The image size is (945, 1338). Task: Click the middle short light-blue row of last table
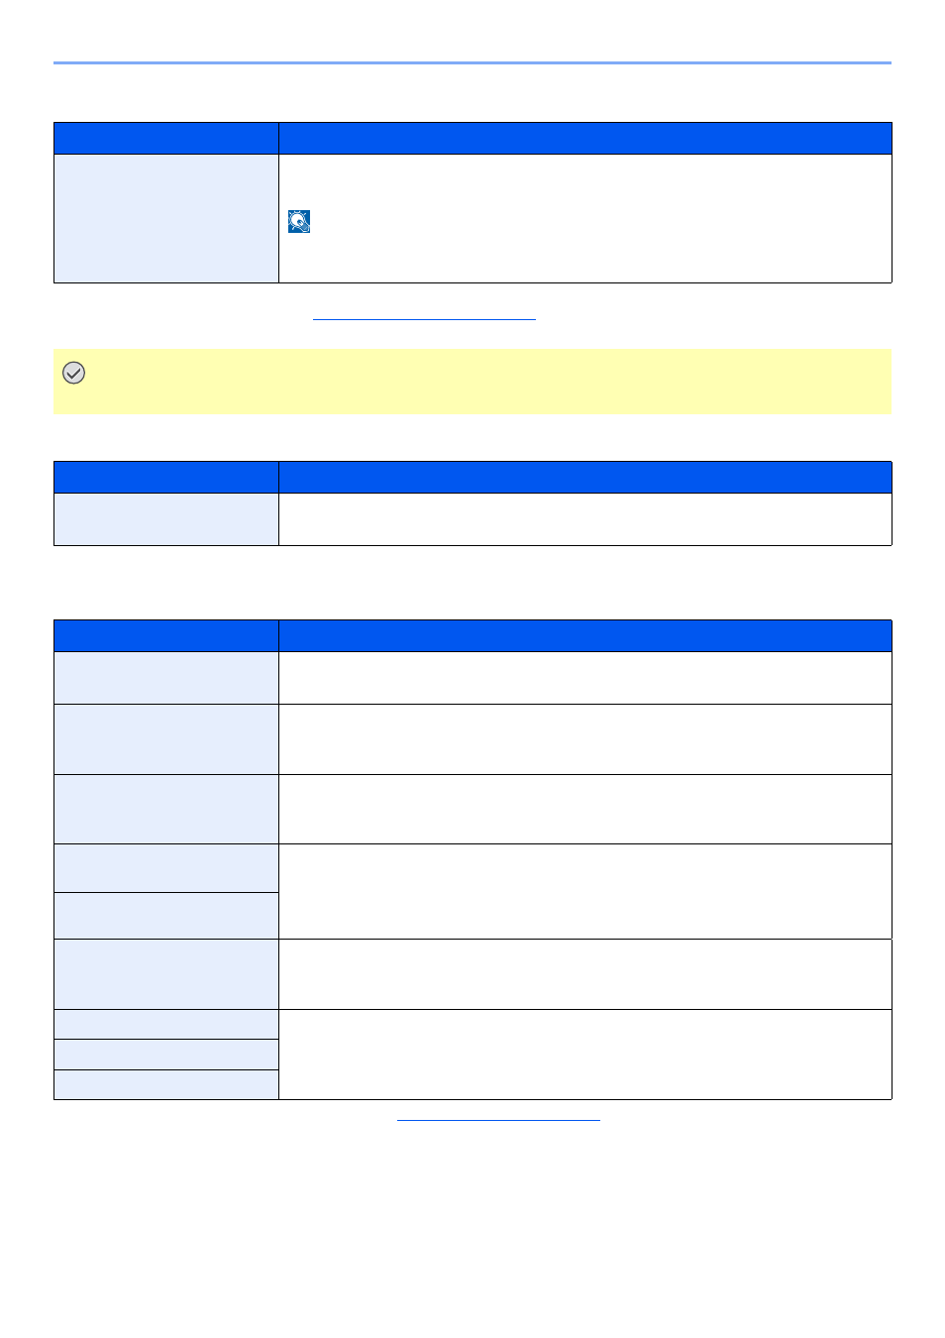pyautogui.click(x=166, y=1055)
